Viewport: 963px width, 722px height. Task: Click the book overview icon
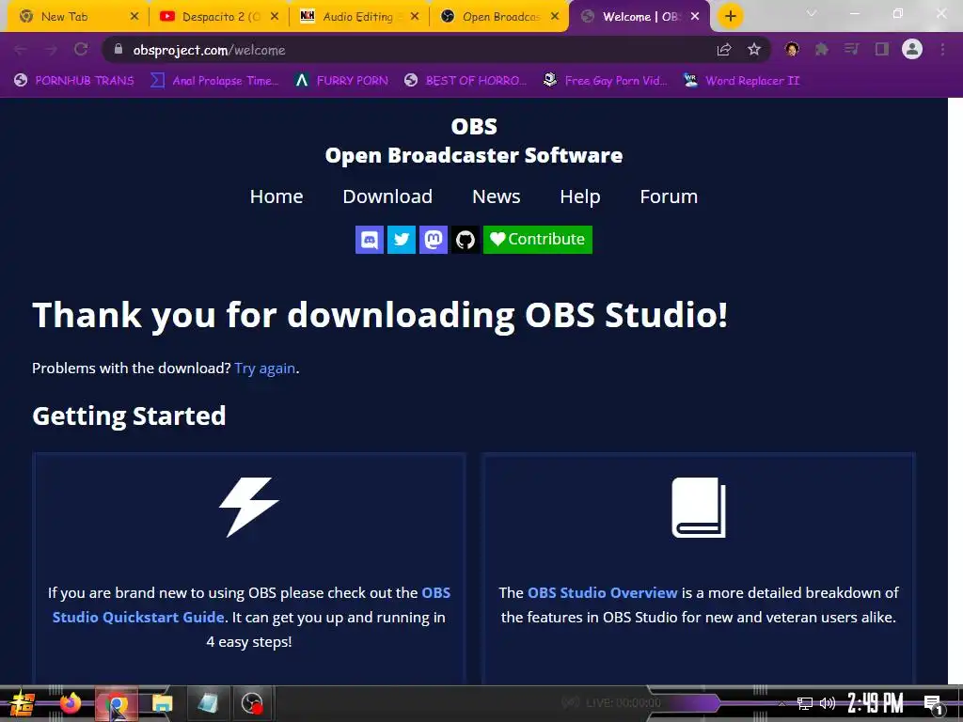point(699,507)
